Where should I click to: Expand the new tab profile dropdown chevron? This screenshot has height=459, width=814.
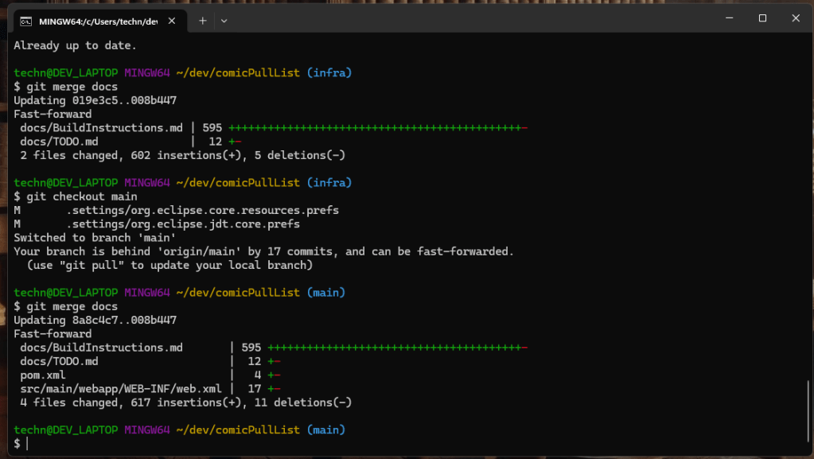coord(224,21)
